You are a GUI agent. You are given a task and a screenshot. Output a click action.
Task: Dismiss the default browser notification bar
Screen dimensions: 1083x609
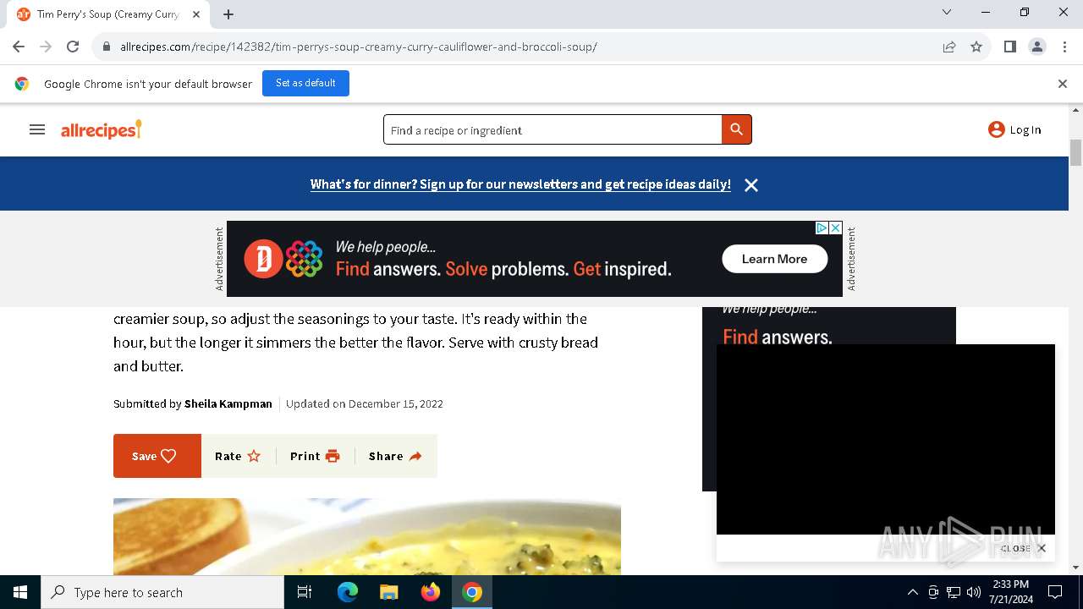click(1063, 84)
